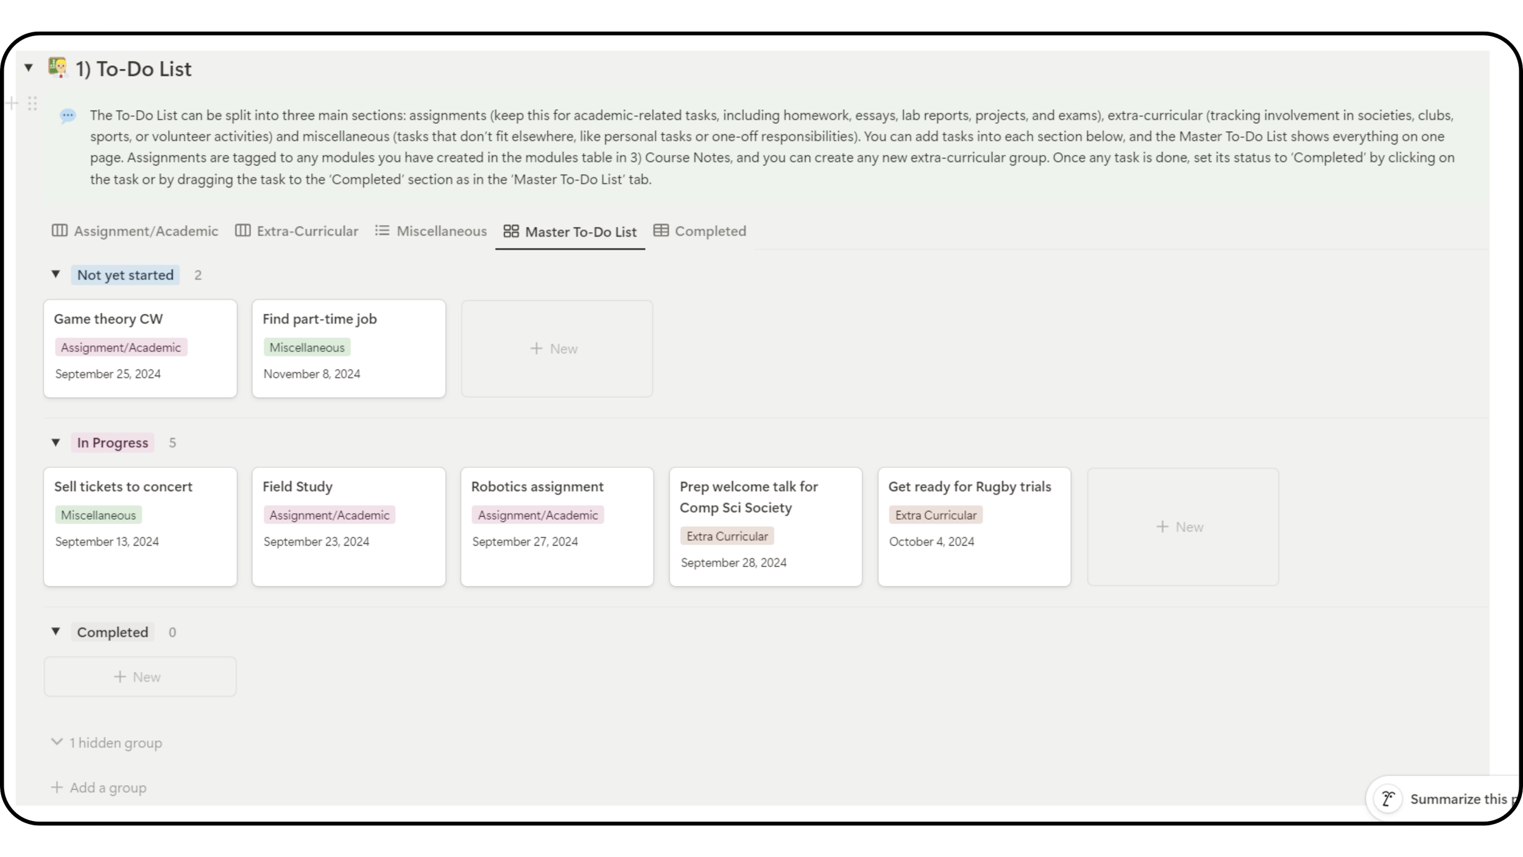The width and height of the screenshot is (1523, 857).
Task: Click the block drag handle icon
Action: pyautogui.click(x=33, y=104)
